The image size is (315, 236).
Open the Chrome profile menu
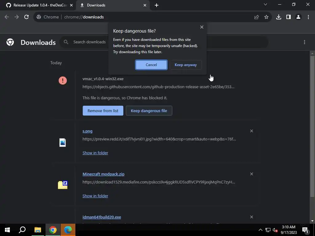click(298, 17)
